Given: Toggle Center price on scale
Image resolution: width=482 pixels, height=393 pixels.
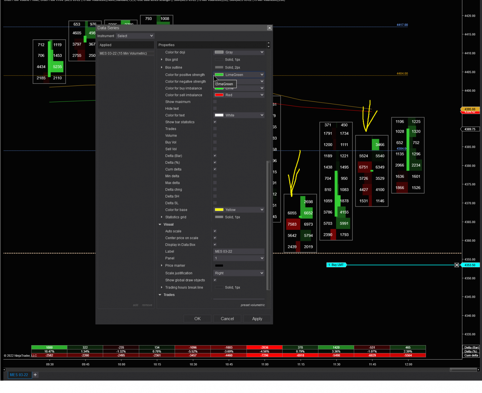Looking at the screenshot, I should click(215, 238).
